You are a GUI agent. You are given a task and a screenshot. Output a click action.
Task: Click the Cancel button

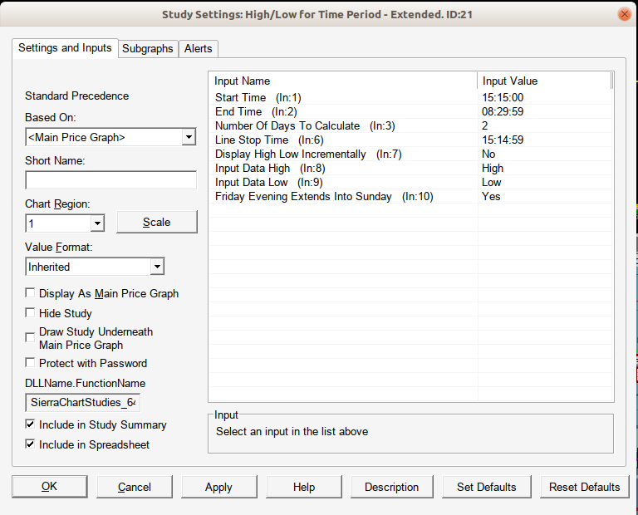pos(135,487)
